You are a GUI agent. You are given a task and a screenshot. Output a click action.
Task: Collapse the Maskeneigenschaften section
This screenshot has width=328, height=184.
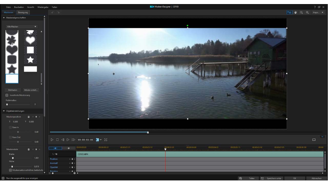tap(4, 18)
